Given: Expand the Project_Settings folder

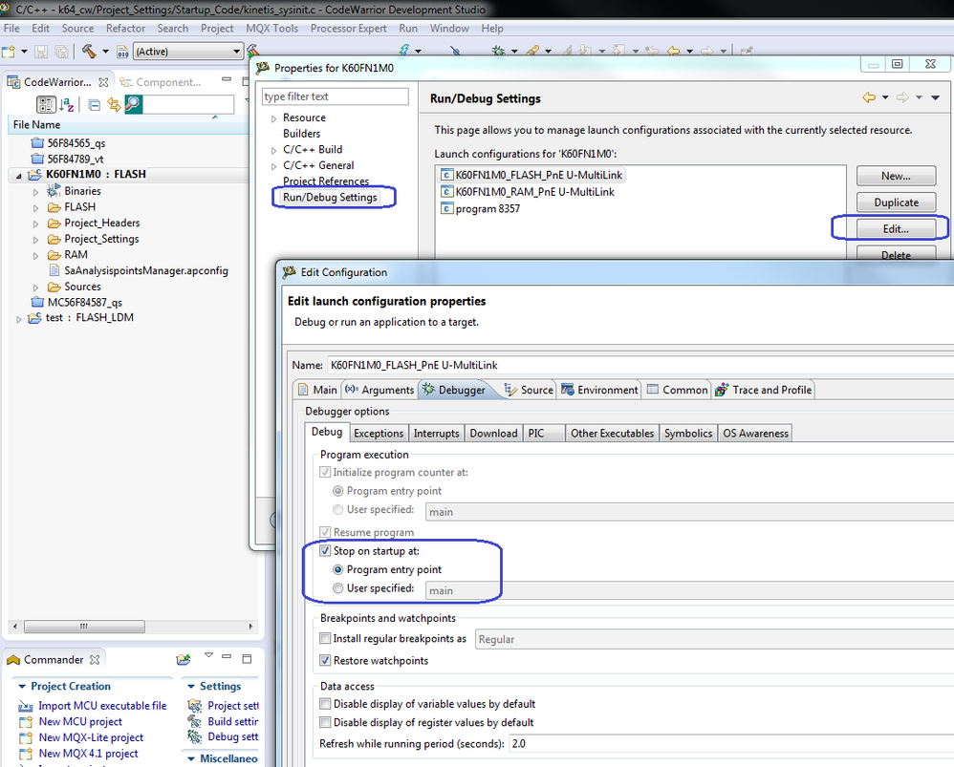Looking at the screenshot, I should coord(36,240).
